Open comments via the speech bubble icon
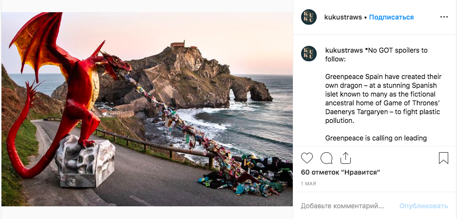The image size is (457, 219). pos(326,158)
